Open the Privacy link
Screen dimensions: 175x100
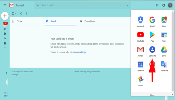(x=83, y=71)
